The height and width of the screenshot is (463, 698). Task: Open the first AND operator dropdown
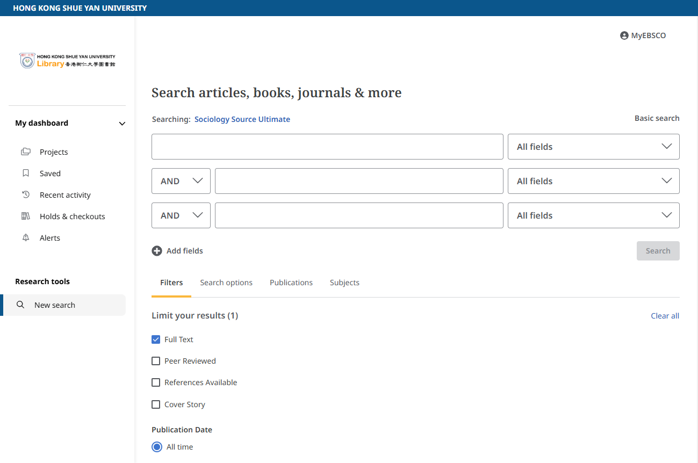click(181, 181)
